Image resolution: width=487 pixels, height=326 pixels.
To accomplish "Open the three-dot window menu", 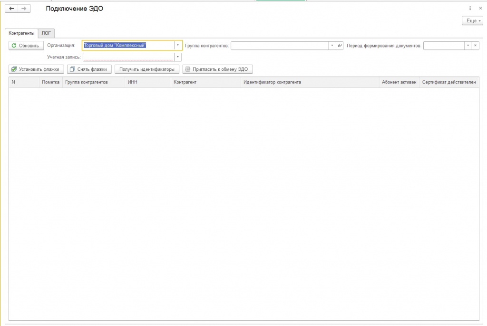I will [470, 9].
